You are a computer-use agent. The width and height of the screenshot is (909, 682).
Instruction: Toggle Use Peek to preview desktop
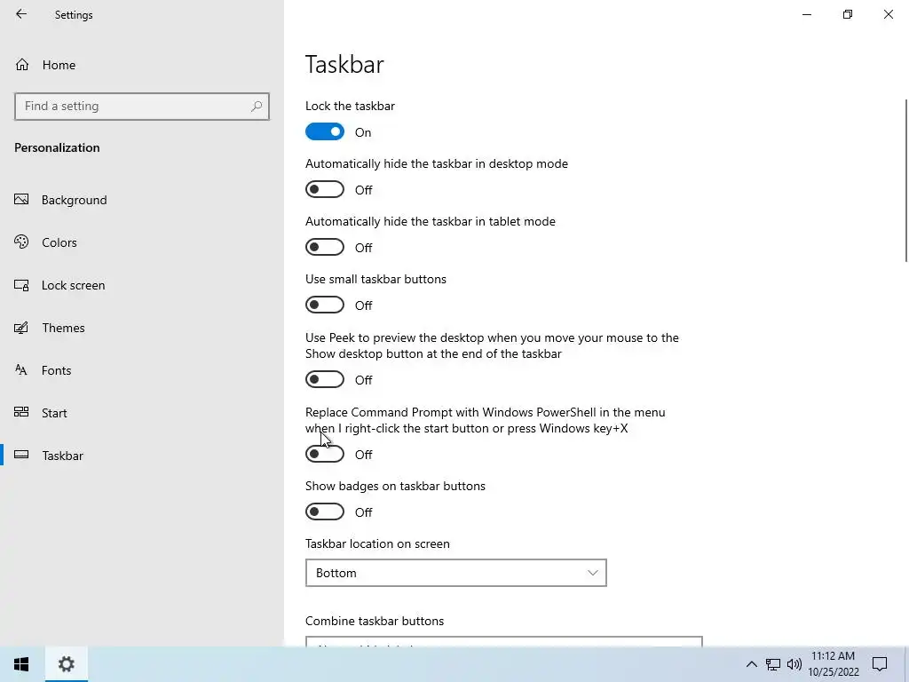click(325, 379)
